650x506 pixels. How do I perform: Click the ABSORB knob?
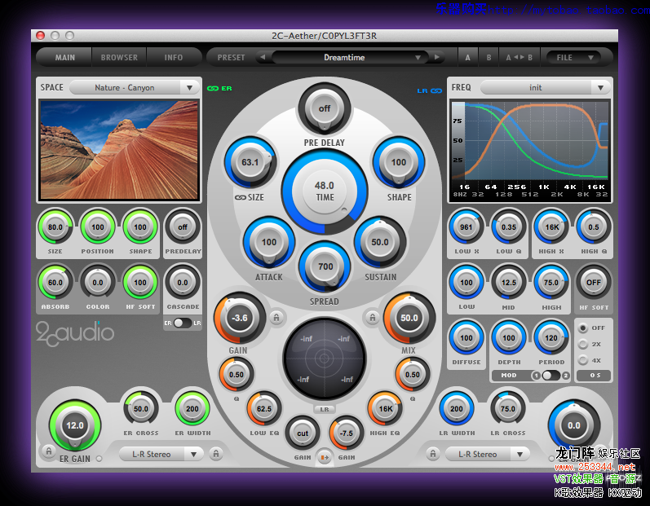tap(55, 283)
